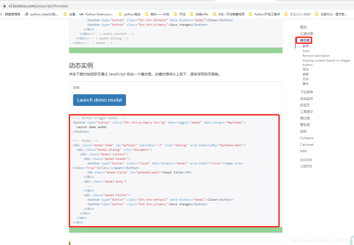Open the python爬虫 bookmark folder

(130, 14)
